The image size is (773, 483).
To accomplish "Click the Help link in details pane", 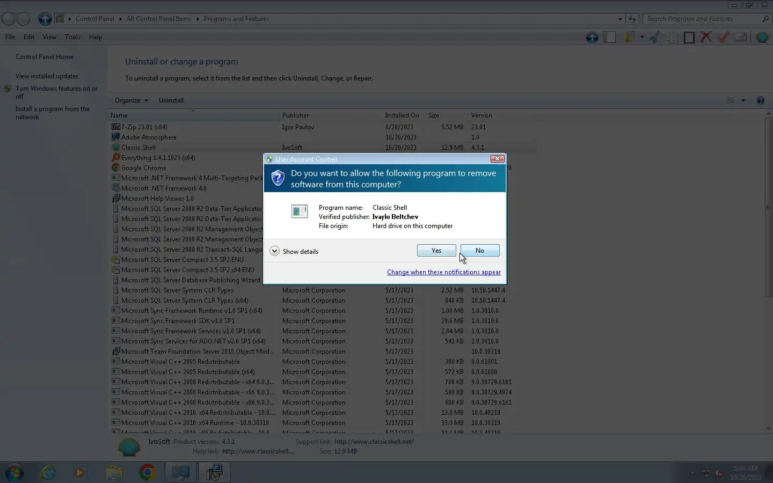I will point(258,451).
